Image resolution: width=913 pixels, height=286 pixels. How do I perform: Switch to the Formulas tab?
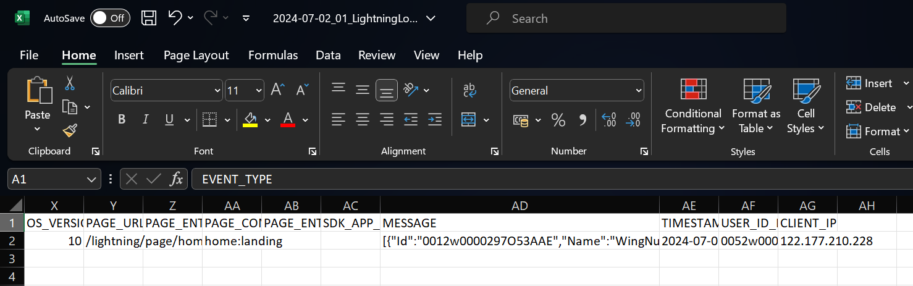tap(272, 55)
